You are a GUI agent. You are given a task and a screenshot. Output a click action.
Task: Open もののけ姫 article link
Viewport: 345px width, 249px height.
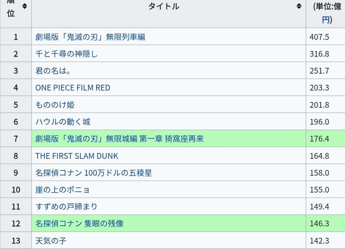[x=55, y=105]
